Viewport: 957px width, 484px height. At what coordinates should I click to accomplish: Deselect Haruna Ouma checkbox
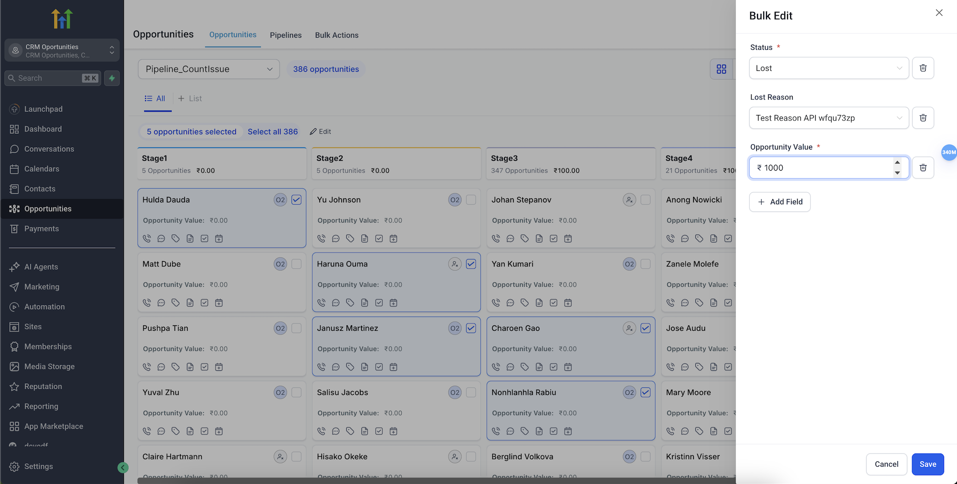click(x=471, y=264)
